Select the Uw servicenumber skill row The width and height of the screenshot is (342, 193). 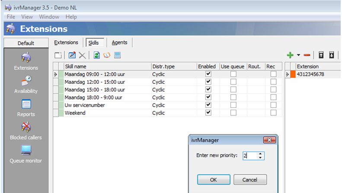167,105
